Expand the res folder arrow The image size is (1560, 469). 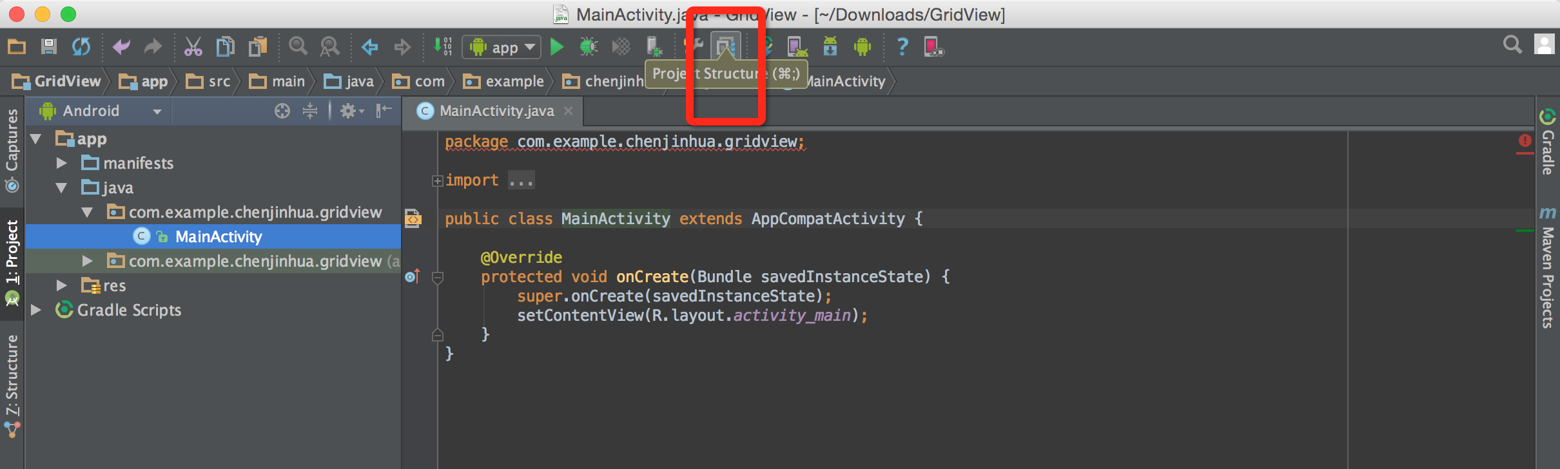click(62, 285)
